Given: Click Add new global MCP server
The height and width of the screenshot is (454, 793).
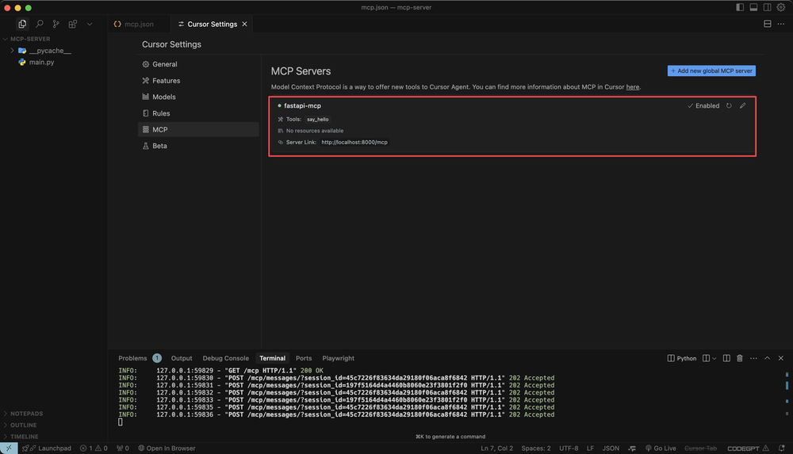Looking at the screenshot, I should click(x=711, y=71).
